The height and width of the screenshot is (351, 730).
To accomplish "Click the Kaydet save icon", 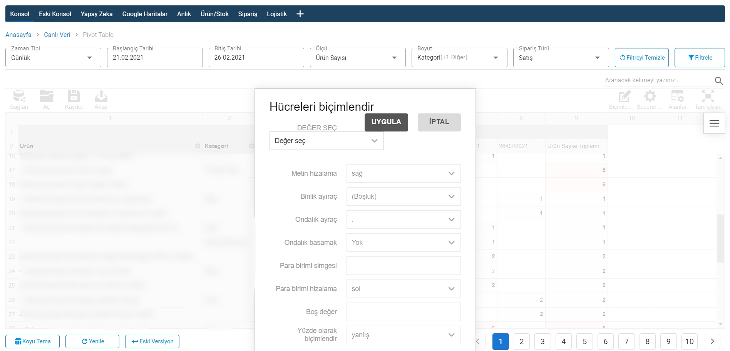I will tap(74, 100).
